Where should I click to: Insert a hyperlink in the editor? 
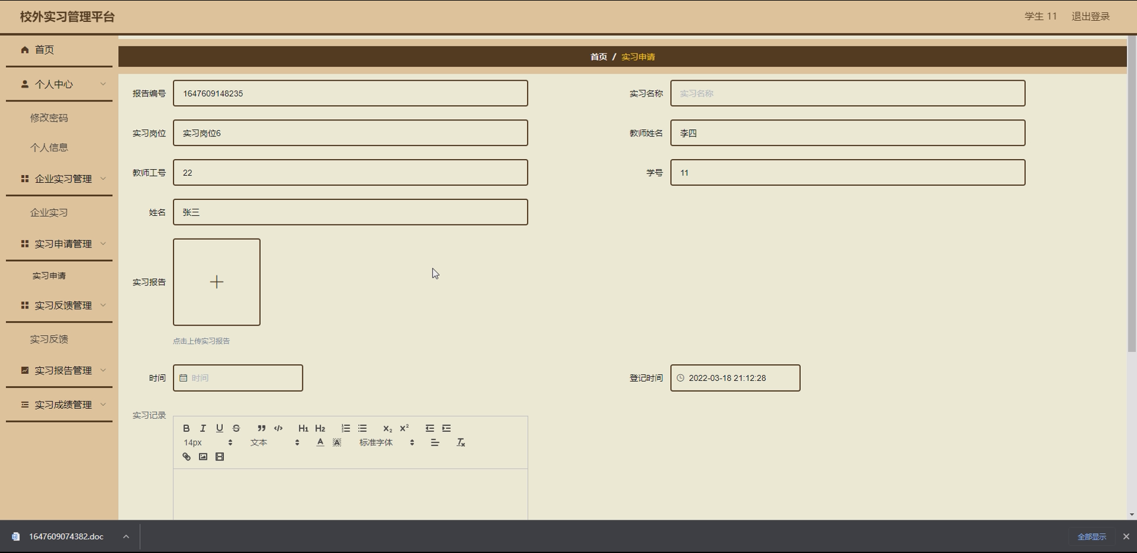tap(186, 457)
